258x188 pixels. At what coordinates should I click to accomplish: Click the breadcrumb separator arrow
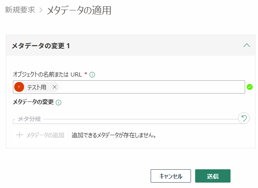[x=41, y=10]
